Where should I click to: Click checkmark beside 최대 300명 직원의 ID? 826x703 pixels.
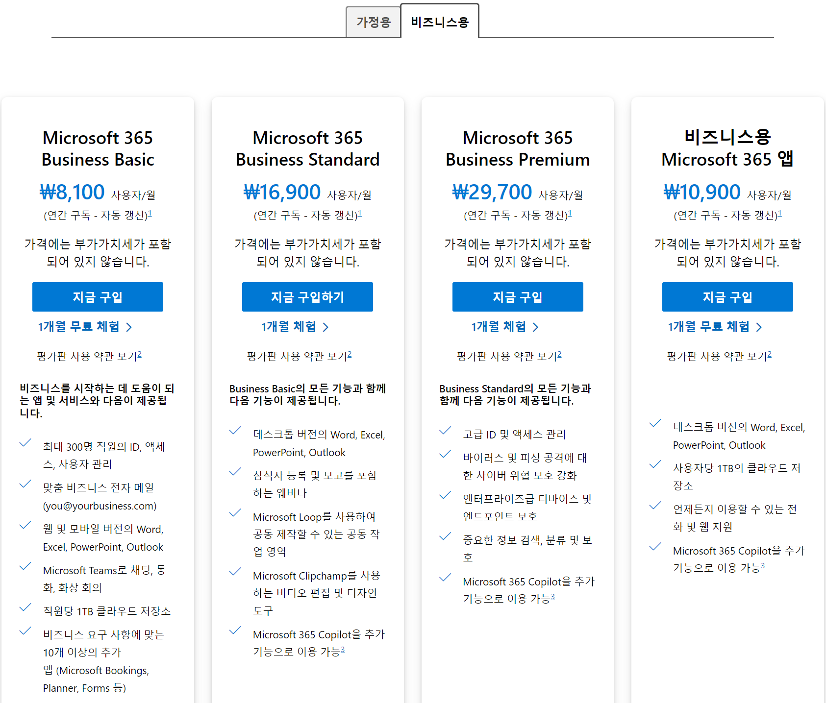coord(25,443)
